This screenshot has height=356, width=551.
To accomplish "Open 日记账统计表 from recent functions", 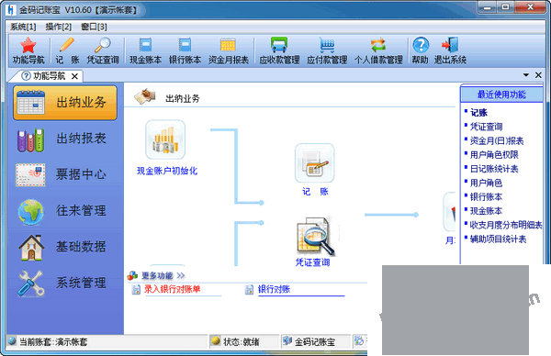I will pyautogui.click(x=494, y=169).
